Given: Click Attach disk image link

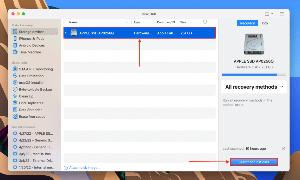Looking at the screenshot, I should 85,167.
